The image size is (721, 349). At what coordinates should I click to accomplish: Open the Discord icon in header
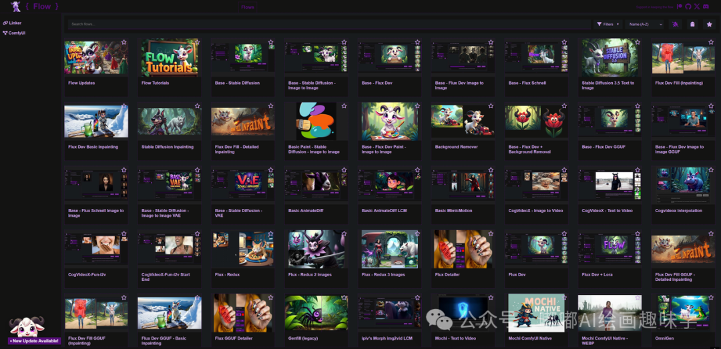[x=706, y=7]
